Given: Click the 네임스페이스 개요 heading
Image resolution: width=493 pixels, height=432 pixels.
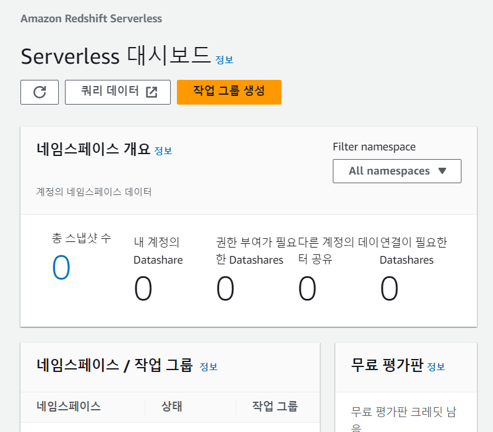Looking at the screenshot, I should pyautogui.click(x=93, y=149).
